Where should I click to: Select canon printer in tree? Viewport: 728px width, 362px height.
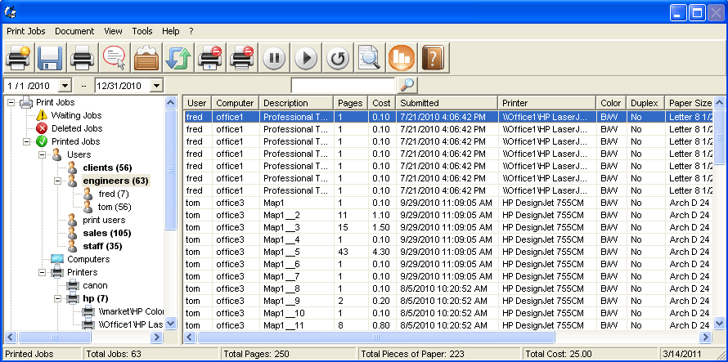[x=95, y=285]
